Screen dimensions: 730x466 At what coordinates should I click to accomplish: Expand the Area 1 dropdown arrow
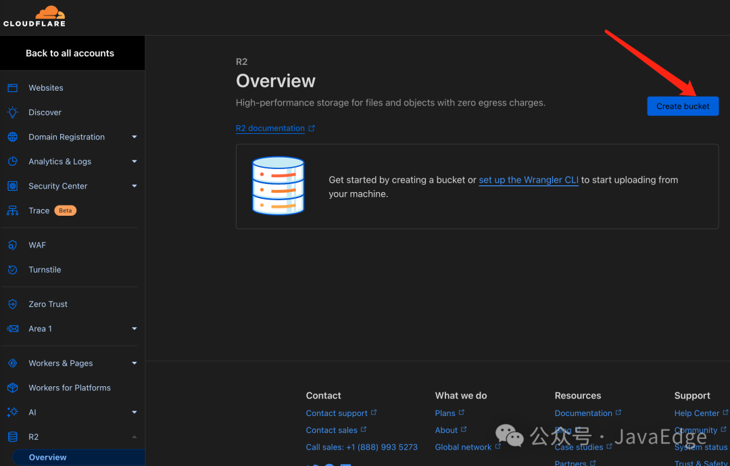pyautogui.click(x=135, y=329)
